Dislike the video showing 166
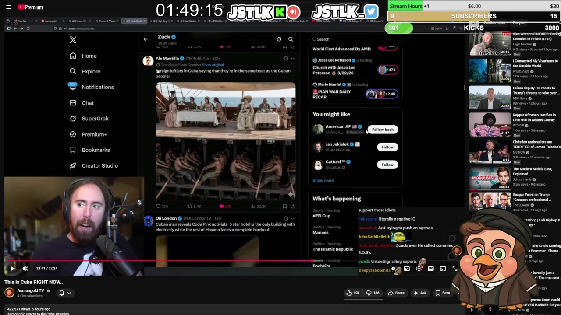561x315 pixels. [x=373, y=293]
